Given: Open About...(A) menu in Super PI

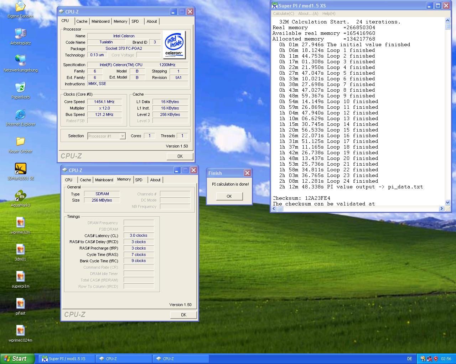Looking at the screenshot, I should pyautogui.click(x=308, y=14).
